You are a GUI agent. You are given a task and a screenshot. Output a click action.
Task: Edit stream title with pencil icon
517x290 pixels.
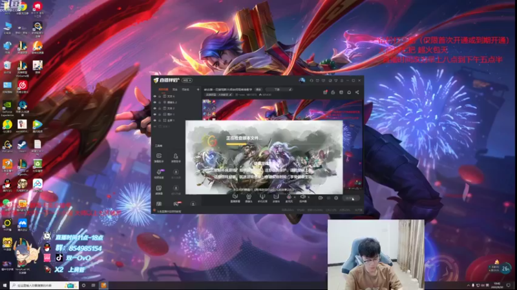pyautogui.click(x=290, y=90)
